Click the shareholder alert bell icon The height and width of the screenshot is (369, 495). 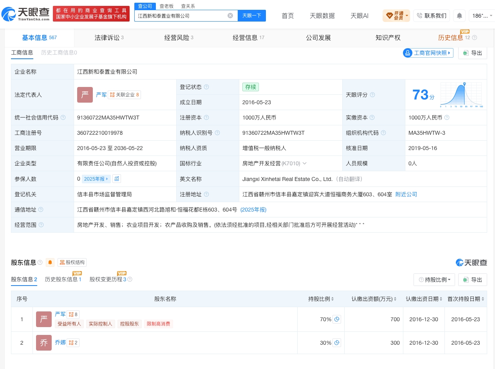tap(50, 262)
